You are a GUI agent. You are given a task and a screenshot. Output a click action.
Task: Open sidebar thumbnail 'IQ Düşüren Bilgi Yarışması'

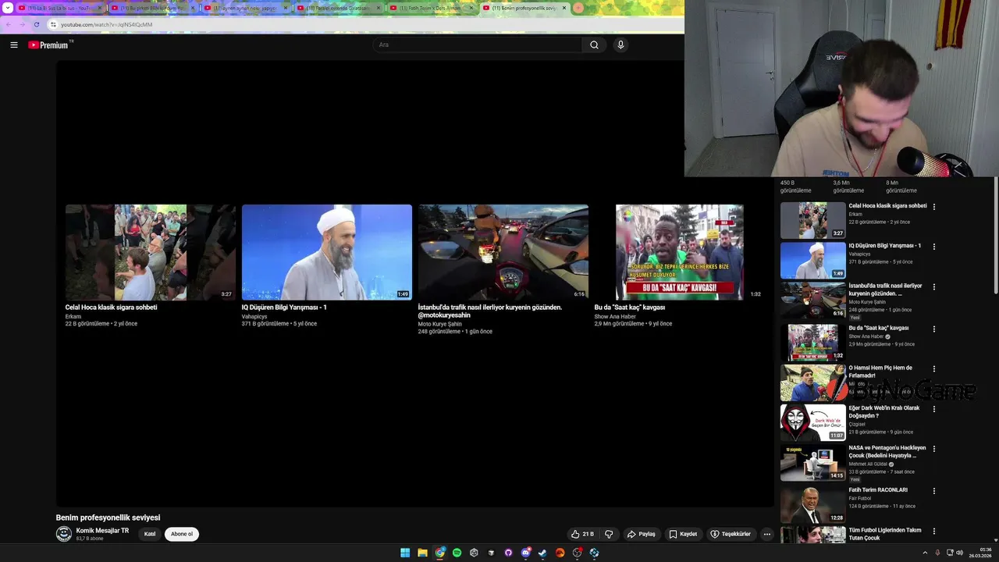[x=813, y=261]
